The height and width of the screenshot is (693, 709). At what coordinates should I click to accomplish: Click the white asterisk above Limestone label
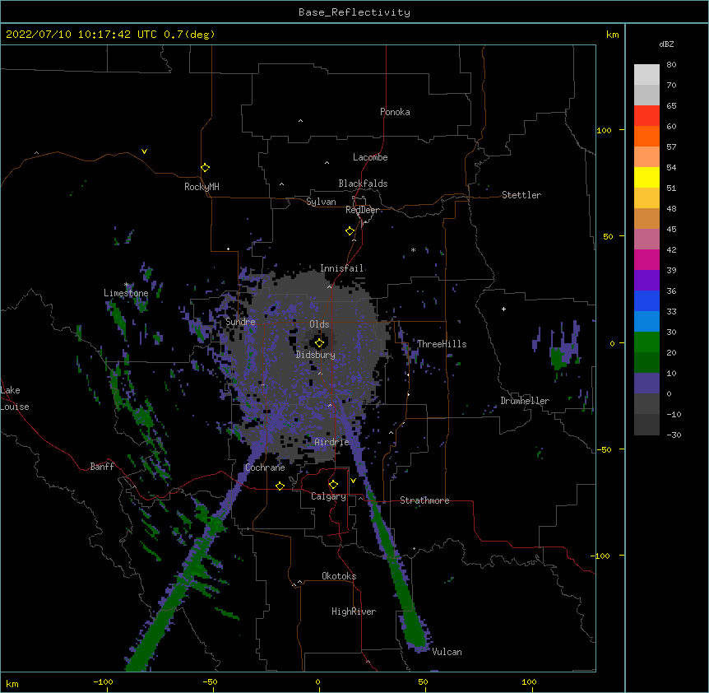[x=127, y=285]
